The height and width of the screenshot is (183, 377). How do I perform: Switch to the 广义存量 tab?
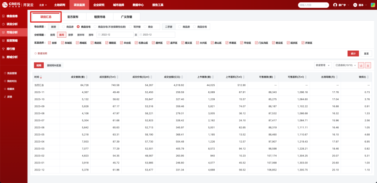(126, 17)
